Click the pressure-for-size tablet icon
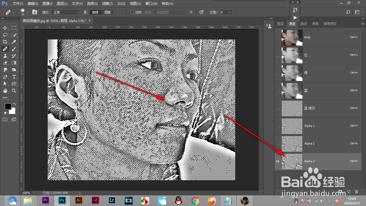 point(201,12)
